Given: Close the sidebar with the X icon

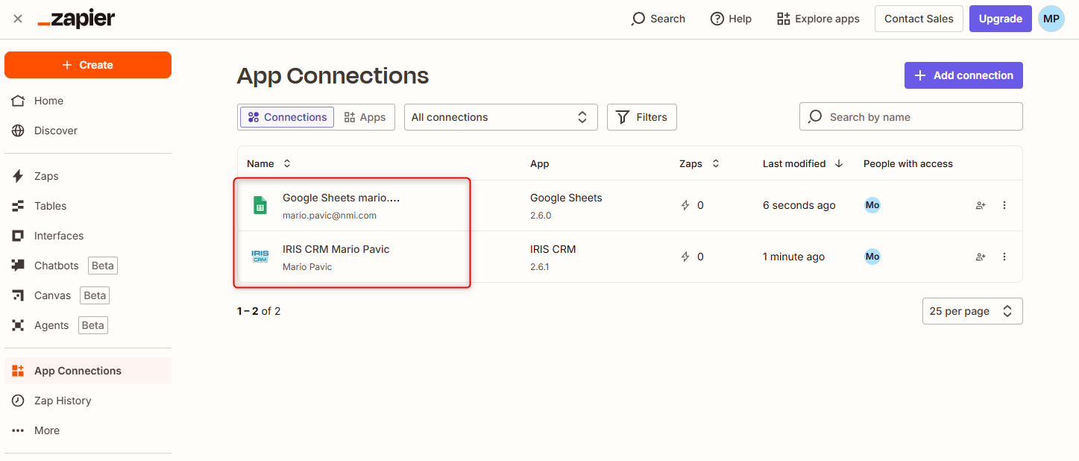Looking at the screenshot, I should tap(18, 19).
